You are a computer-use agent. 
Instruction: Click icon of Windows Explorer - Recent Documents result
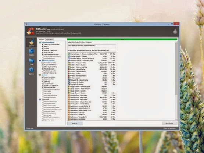point(69,58)
